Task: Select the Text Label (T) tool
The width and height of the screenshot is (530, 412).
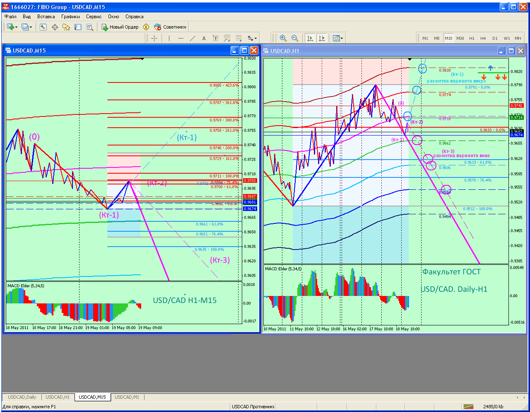Action: point(215,38)
